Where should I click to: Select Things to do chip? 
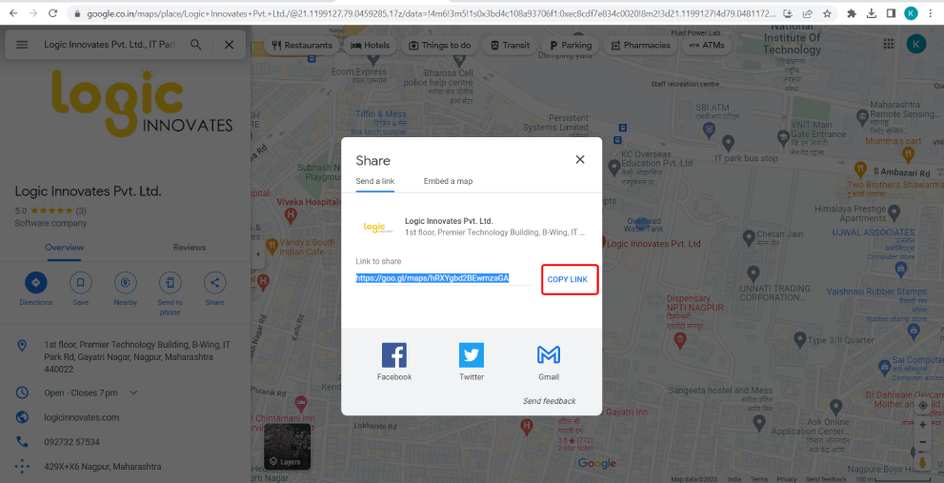pos(440,45)
